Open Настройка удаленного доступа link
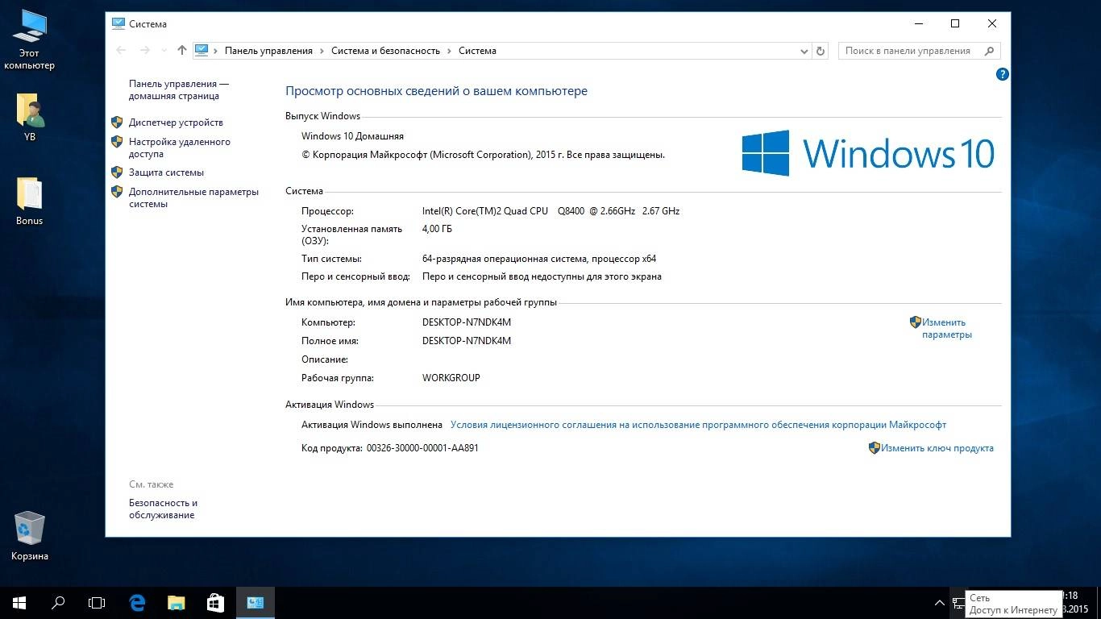Viewport: 1101px width, 619px height. click(180, 147)
